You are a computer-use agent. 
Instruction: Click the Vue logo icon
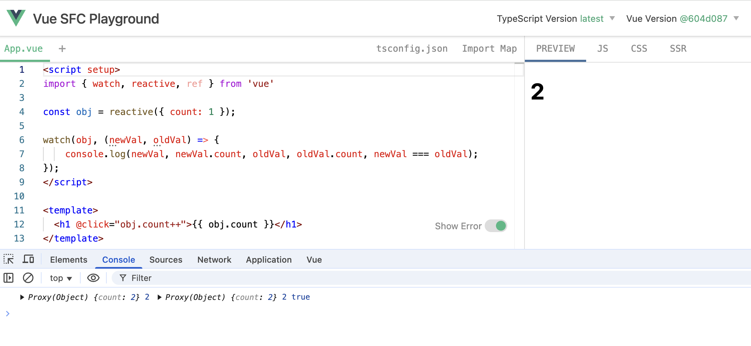[x=16, y=18]
